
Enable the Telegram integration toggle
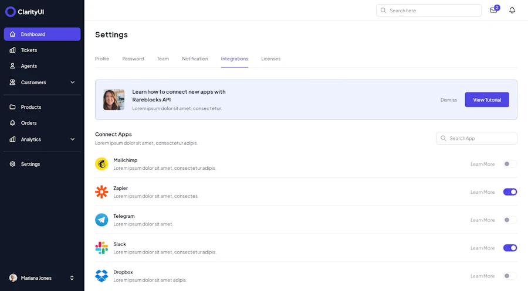510,220
